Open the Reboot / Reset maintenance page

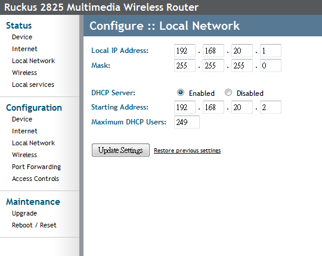[x=34, y=225]
